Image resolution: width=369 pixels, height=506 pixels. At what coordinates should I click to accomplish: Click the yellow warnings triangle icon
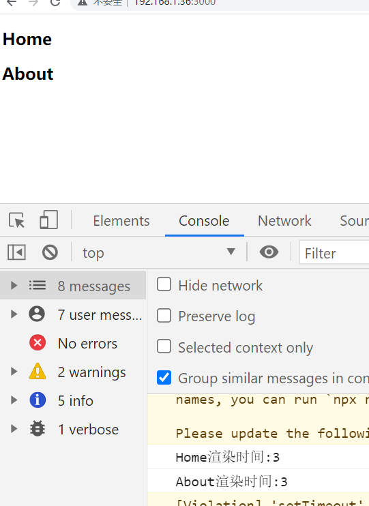pyautogui.click(x=38, y=372)
